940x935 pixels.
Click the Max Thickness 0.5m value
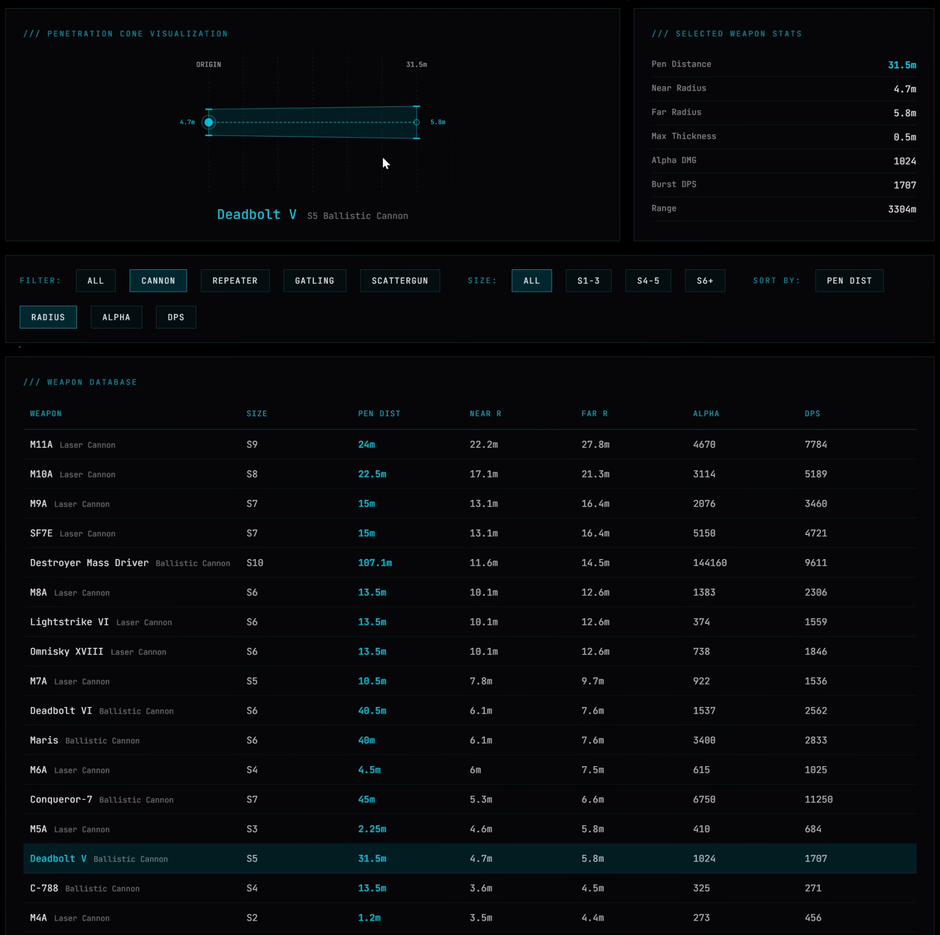(x=905, y=137)
